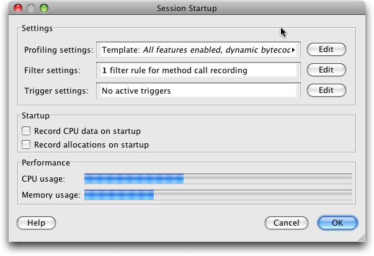374x256 pixels.
Task: Enable Record allocations on startup
Action: pyautogui.click(x=26, y=144)
